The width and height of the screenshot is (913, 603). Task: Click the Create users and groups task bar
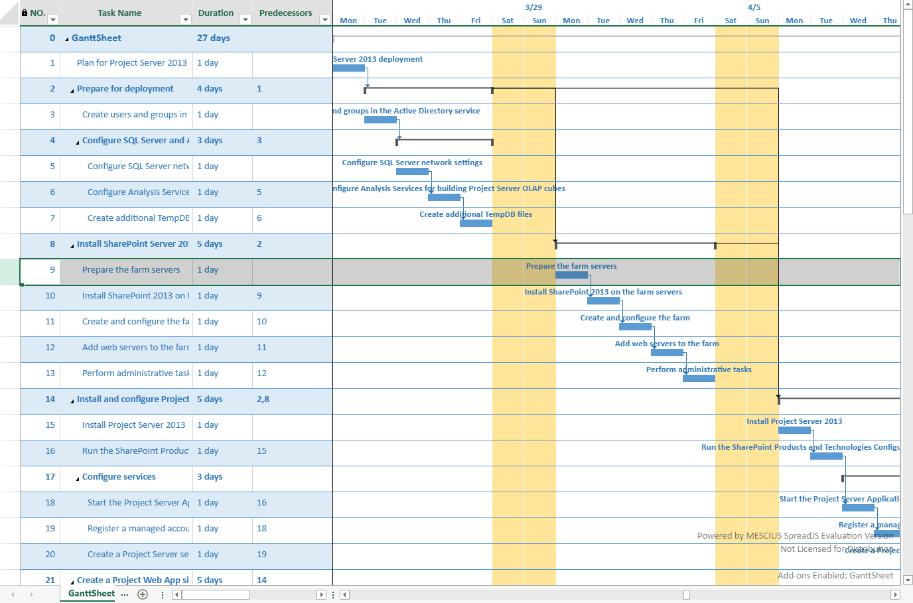[x=380, y=120]
